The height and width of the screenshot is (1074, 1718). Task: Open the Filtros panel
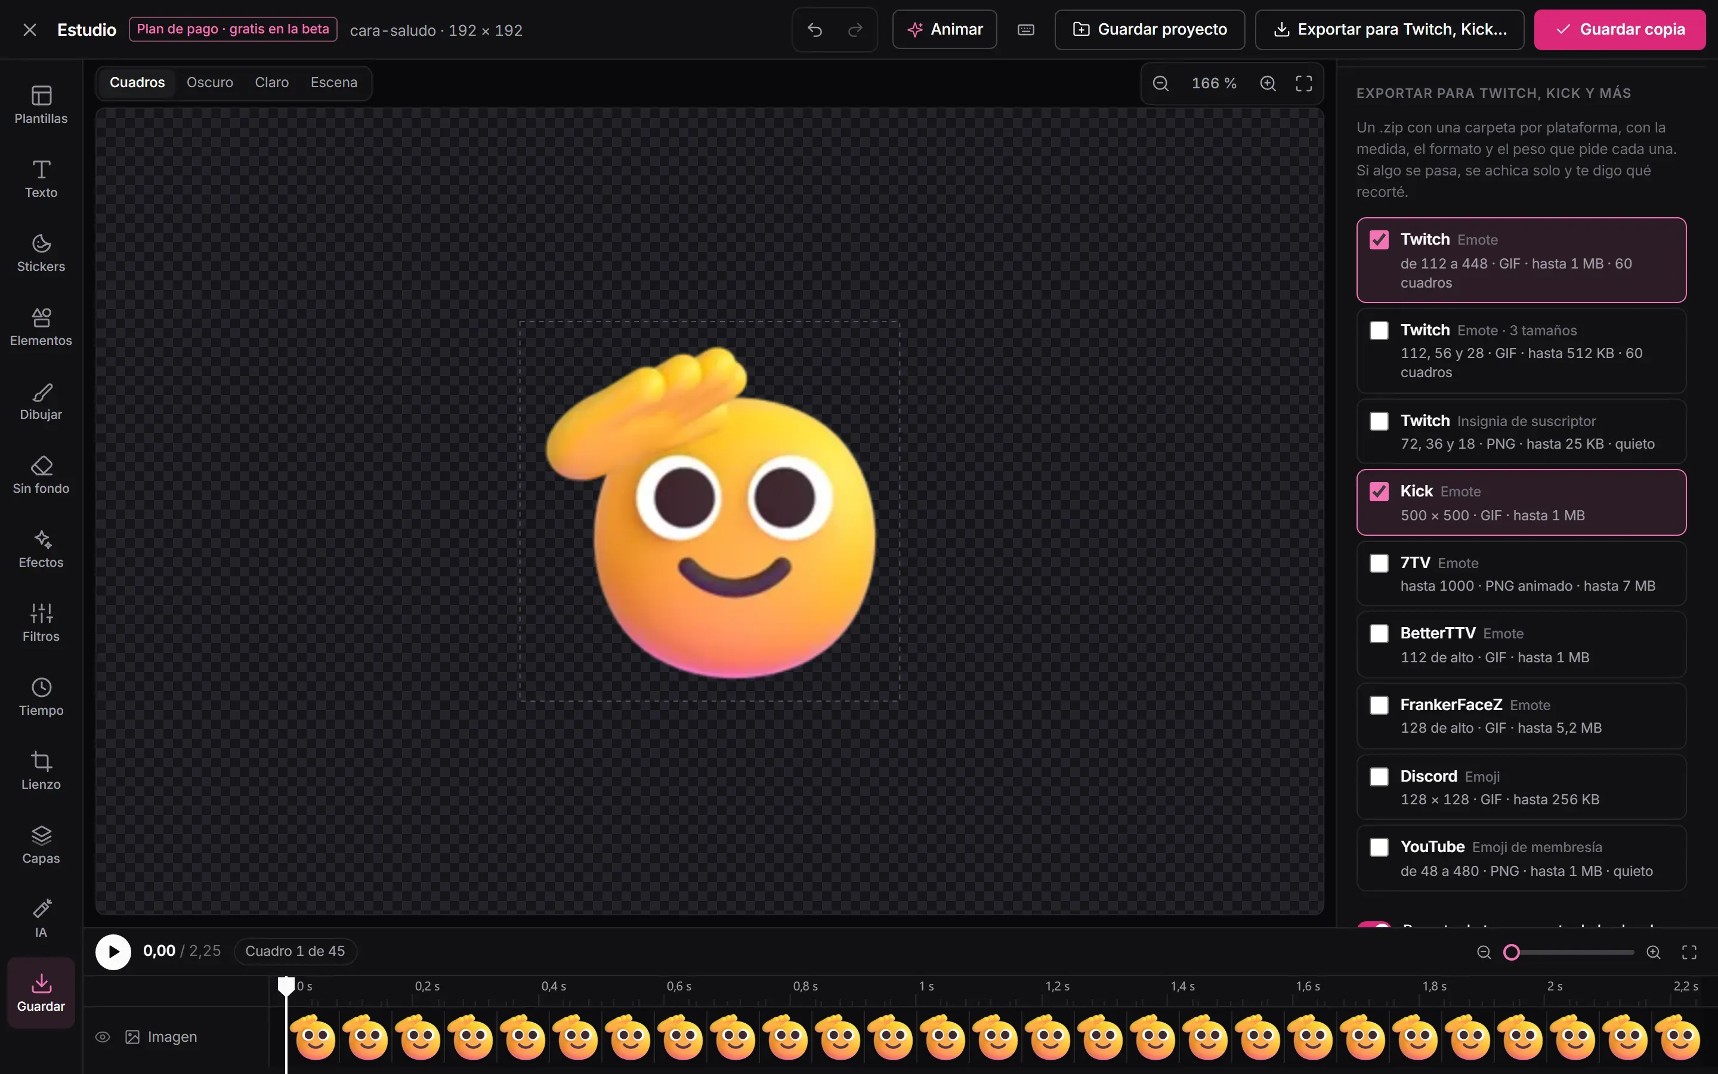pyautogui.click(x=41, y=623)
